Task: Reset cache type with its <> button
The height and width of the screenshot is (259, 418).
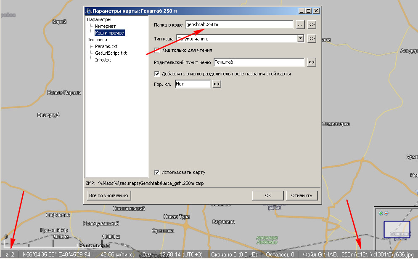Action: [x=312, y=38]
